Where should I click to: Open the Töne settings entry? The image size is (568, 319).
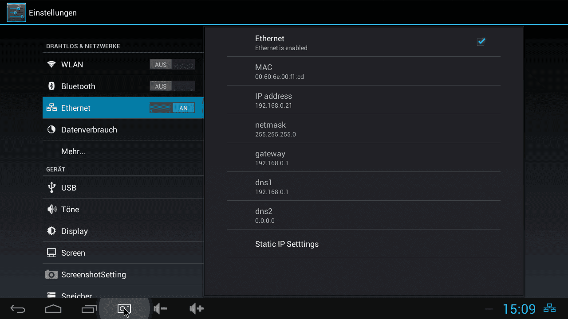123,210
